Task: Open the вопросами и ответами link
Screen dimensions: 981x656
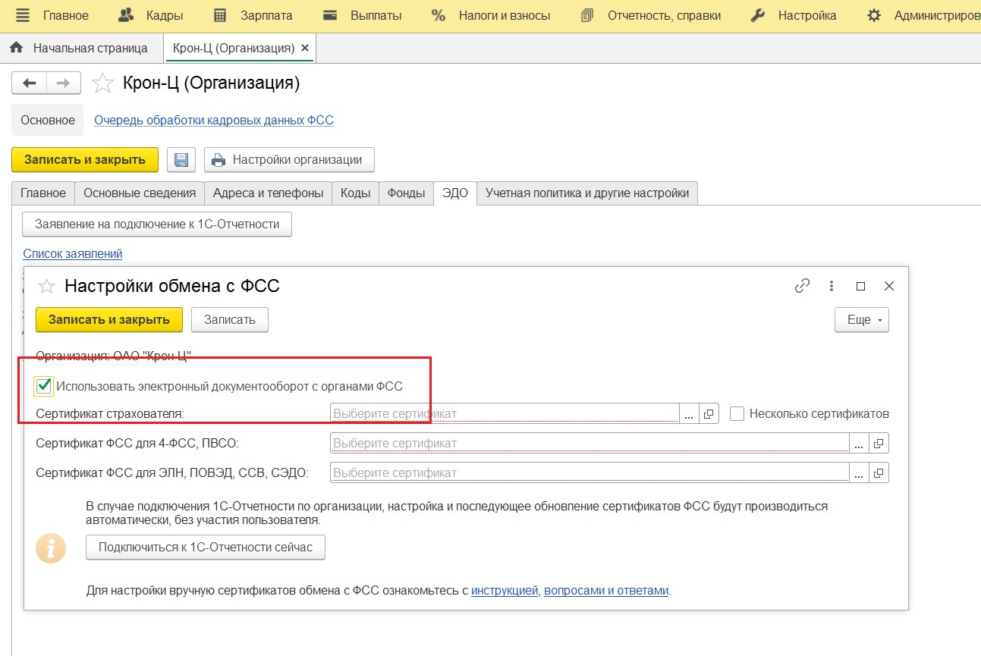Action: tap(606, 591)
